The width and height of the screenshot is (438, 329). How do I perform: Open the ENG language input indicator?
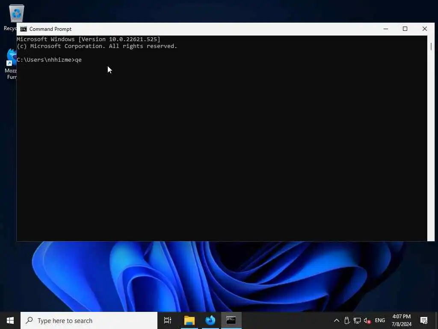click(380, 320)
